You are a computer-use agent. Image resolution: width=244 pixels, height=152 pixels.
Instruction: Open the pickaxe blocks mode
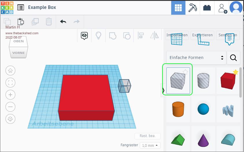point(193,8)
